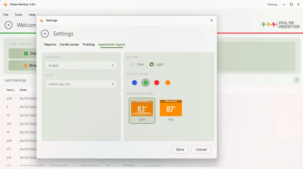303x169 pixels.
Task: Choose the blue accent color
Action: coord(135,82)
